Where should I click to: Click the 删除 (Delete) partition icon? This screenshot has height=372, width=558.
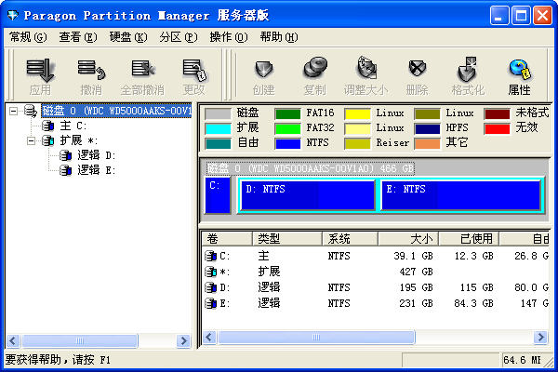(418, 68)
